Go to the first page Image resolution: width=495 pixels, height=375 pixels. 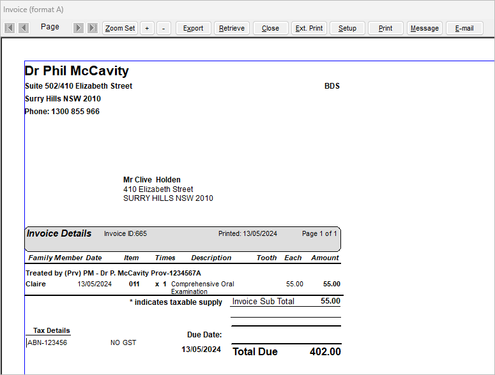(x=10, y=28)
